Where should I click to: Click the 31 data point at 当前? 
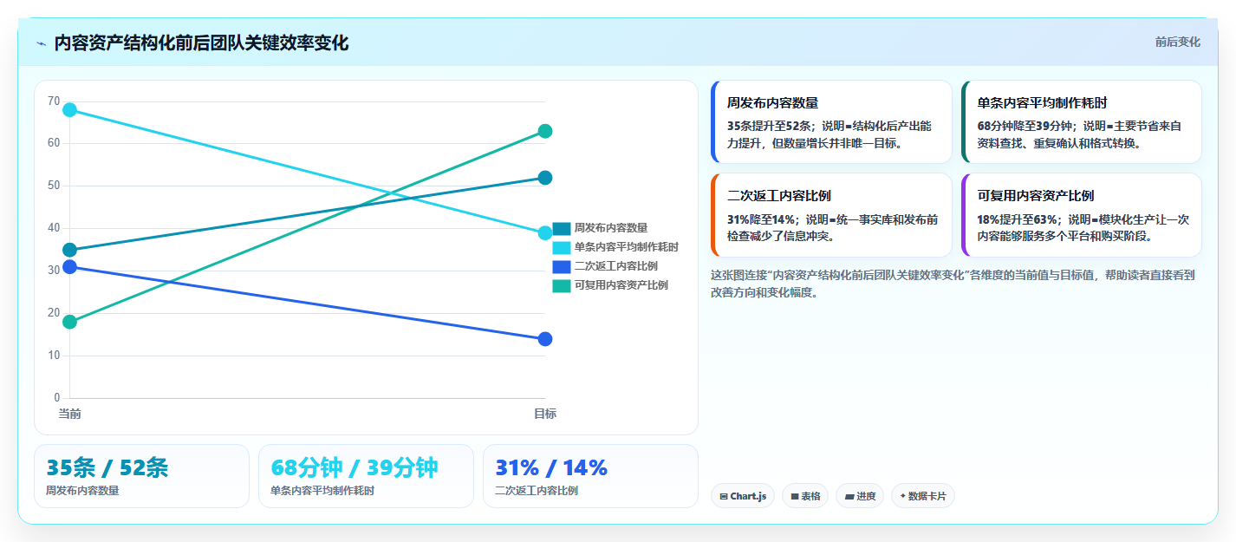(69, 267)
